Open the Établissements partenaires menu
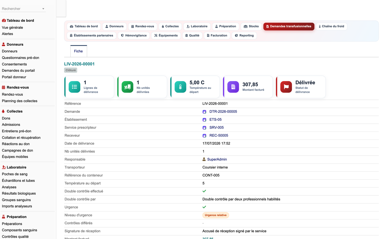This screenshot has width=387, height=239. 91,36
